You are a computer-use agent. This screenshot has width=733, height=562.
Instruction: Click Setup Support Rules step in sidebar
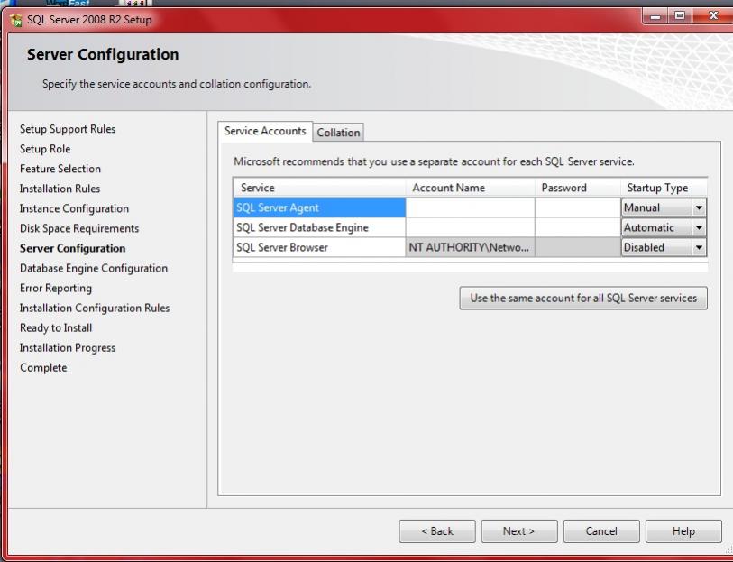(68, 129)
